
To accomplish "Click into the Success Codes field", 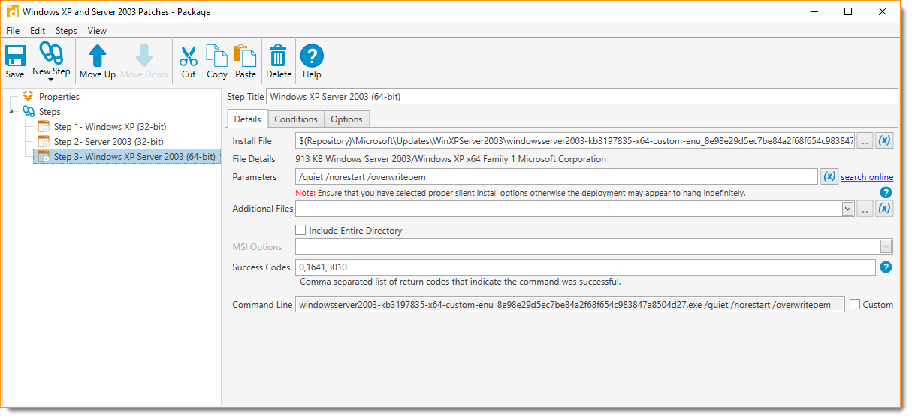I will click(586, 267).
